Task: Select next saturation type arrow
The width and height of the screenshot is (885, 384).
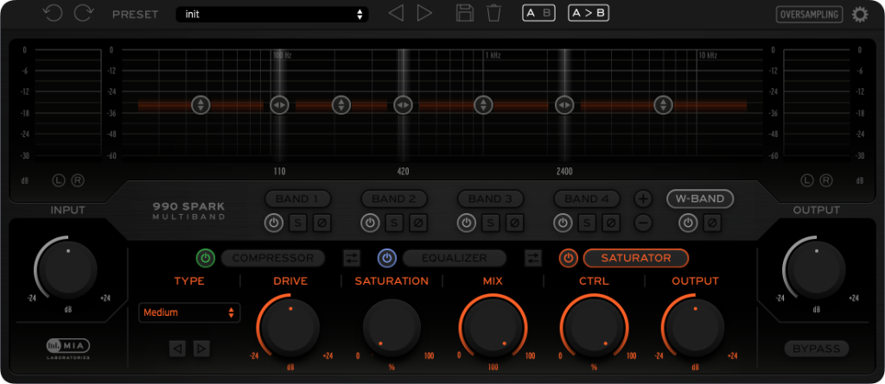Action: (x=201, y=349)
